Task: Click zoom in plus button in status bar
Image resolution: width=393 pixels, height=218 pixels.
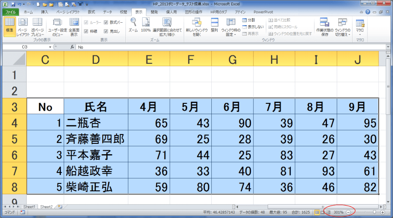Action: pos(383,212)
